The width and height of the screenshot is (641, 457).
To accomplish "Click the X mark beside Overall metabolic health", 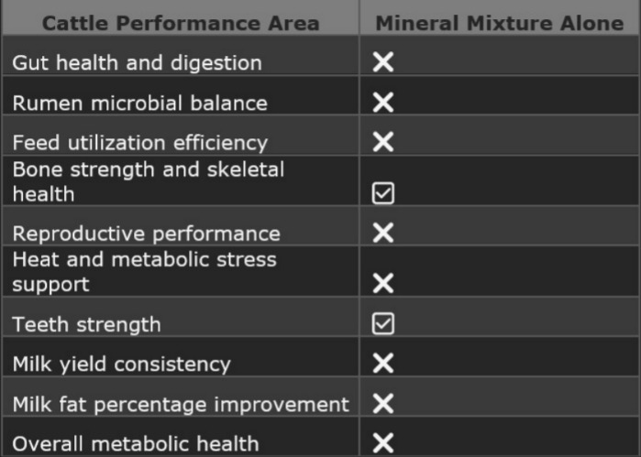I will [382, 444].
